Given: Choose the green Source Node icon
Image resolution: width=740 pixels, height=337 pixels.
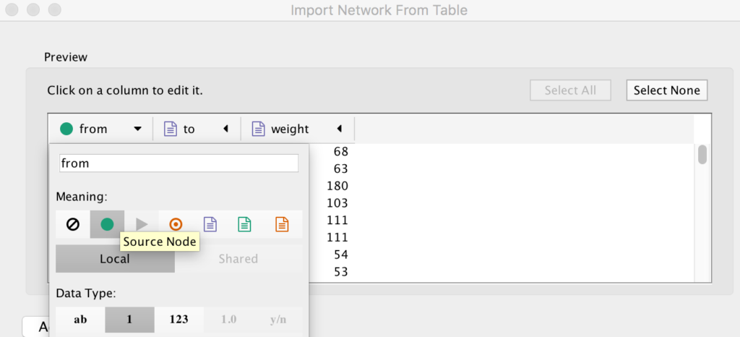Looking at the screenshot, I should pos(107,224).
